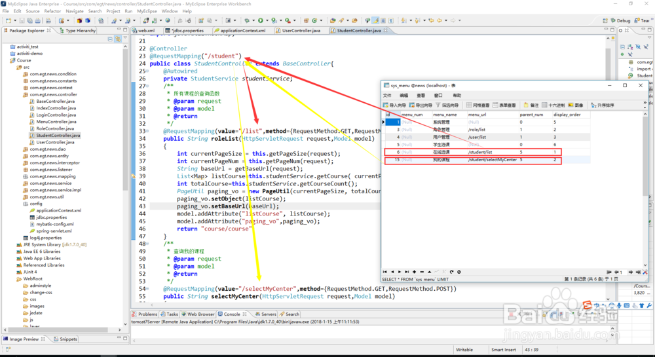Click refresh icon in record navigator
655x357 pixels.
pyautogui.click(x=451, y=272)
